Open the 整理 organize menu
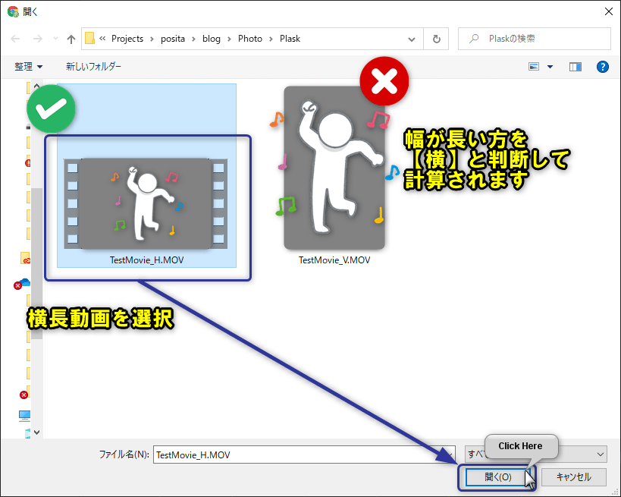 click(x=28, y=67)
